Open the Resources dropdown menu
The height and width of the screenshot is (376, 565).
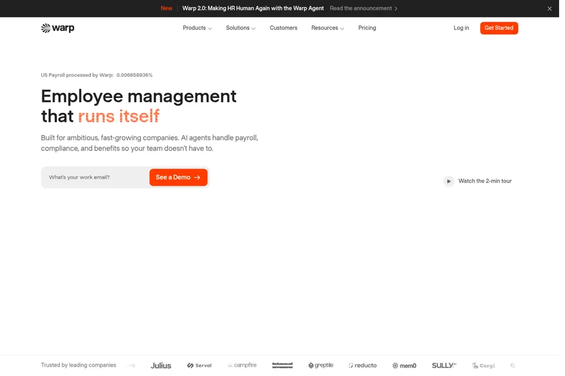[x=328, y=28]
